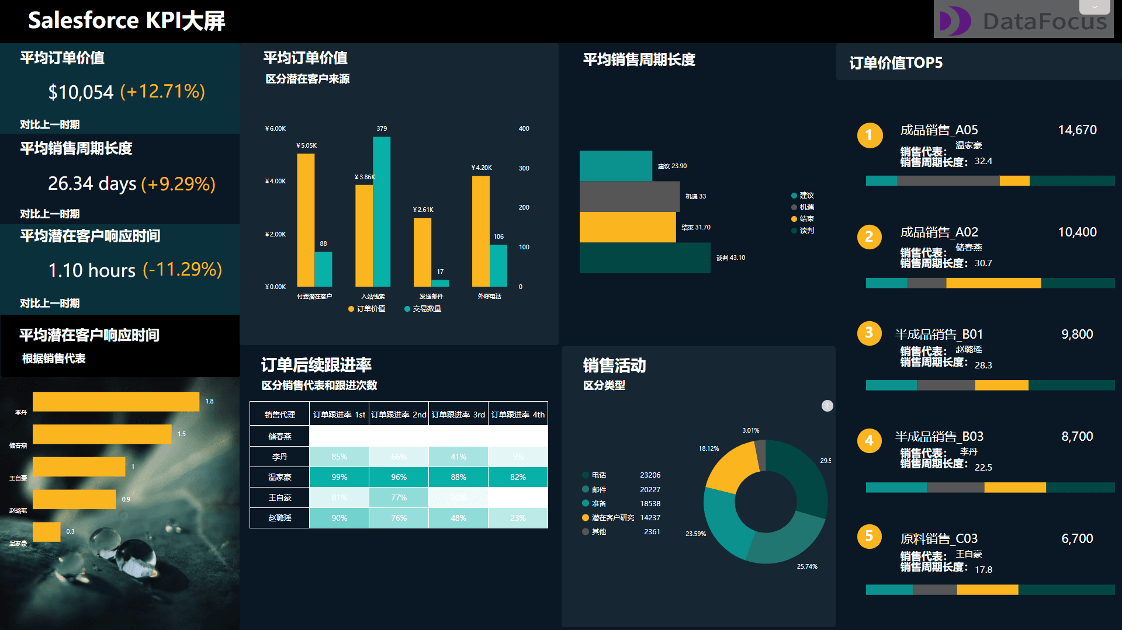Click the ¥2.61K orange bar for 发送邮件
The image size is (1122, 630).
coord(423,252)
